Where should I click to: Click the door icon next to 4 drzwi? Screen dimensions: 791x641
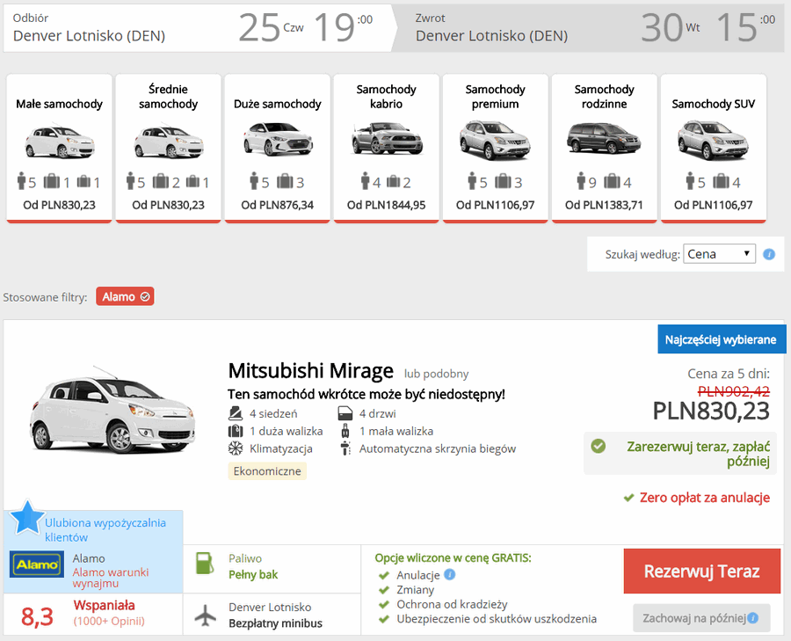click(345, 413)
